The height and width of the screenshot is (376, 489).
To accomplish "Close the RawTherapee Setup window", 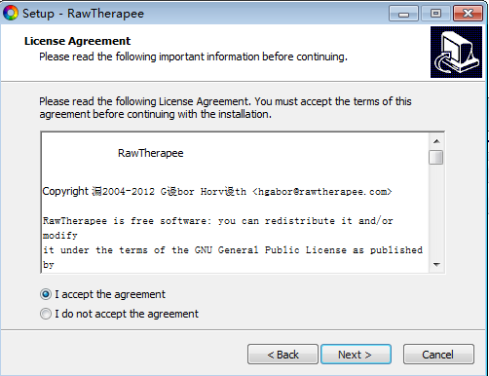I will click(x=468, y=14).
